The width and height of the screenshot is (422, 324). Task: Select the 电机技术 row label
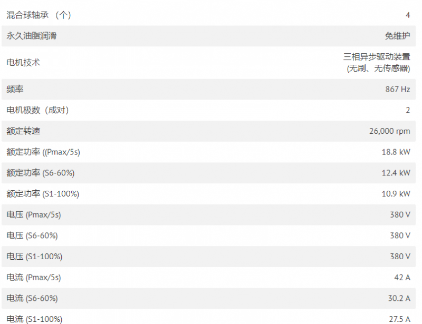23,63
